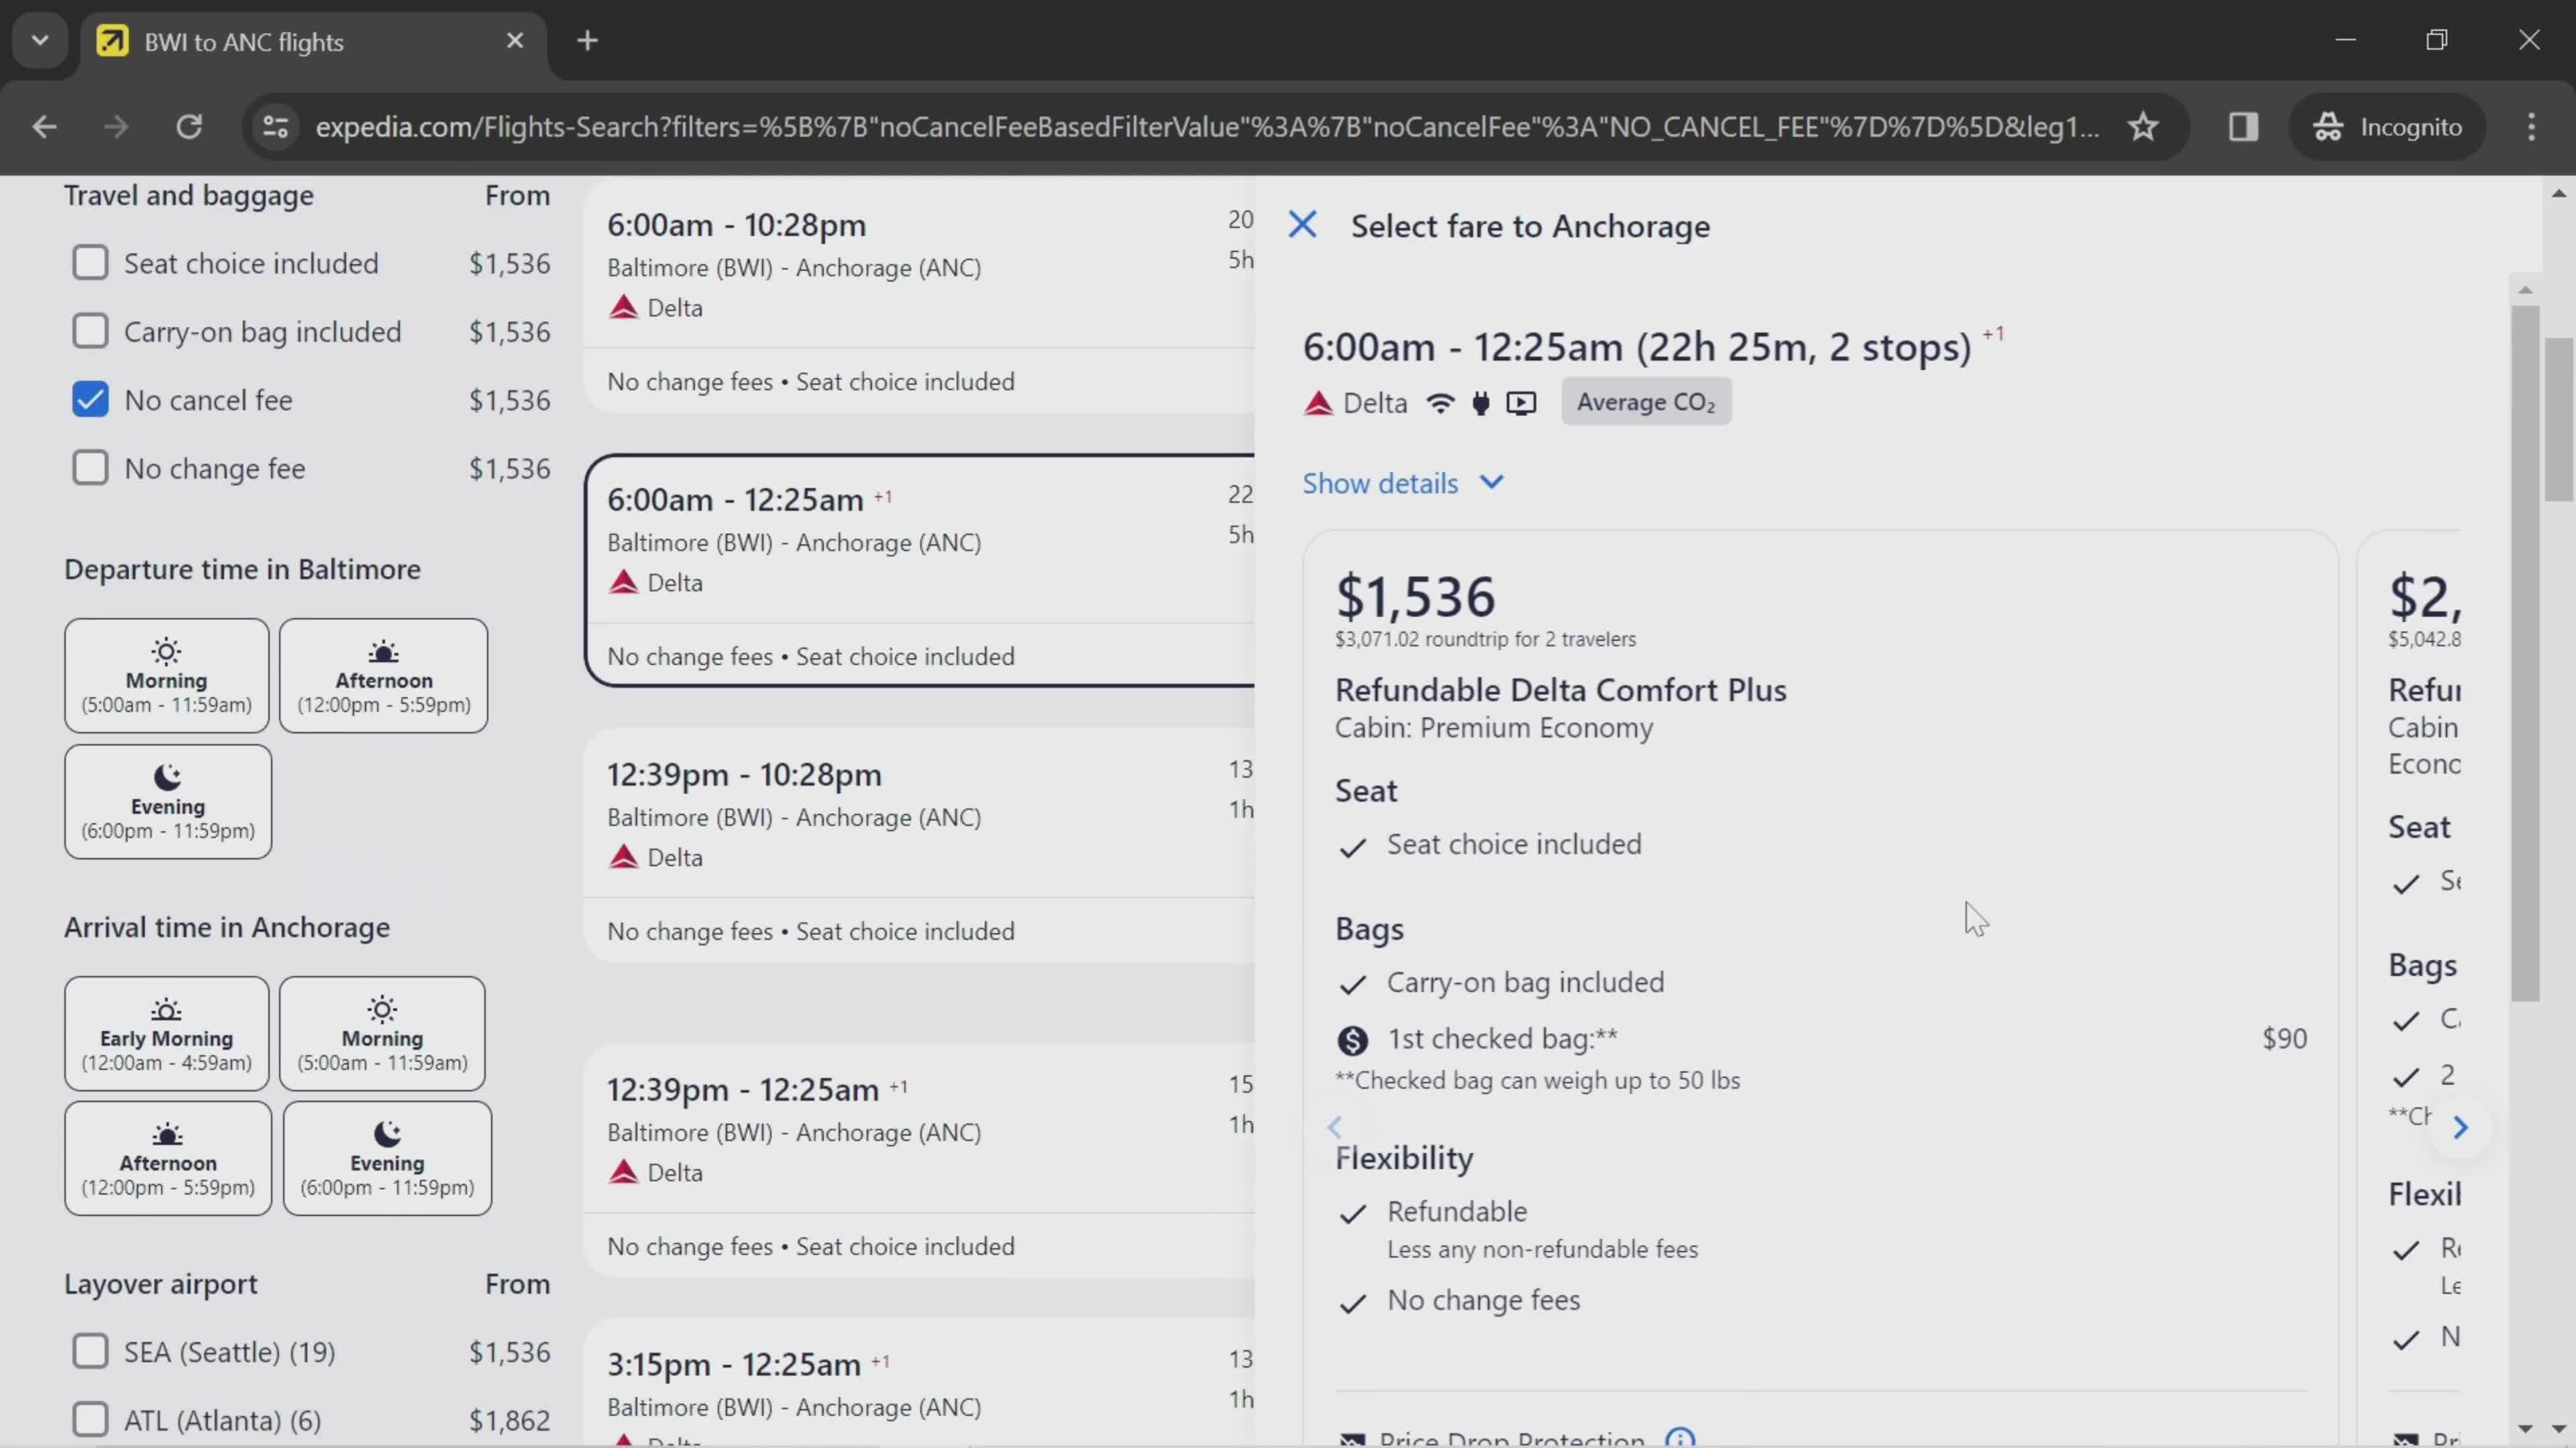
Task: Select Morning arrival time in Anchorage
Action: [382, 1033]
